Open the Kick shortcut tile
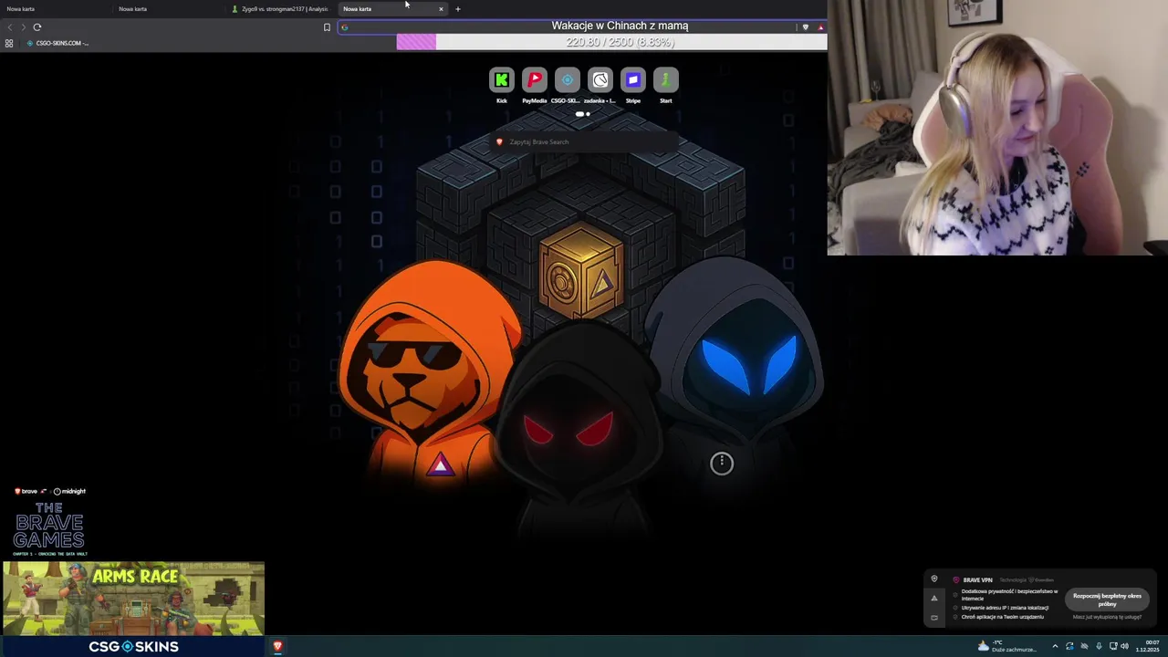This screenshot has width=1168, height=657. tap(501, 80)
